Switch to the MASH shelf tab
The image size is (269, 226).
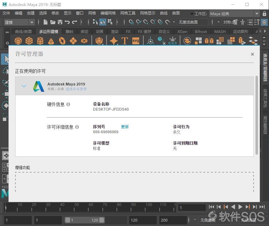220,31
